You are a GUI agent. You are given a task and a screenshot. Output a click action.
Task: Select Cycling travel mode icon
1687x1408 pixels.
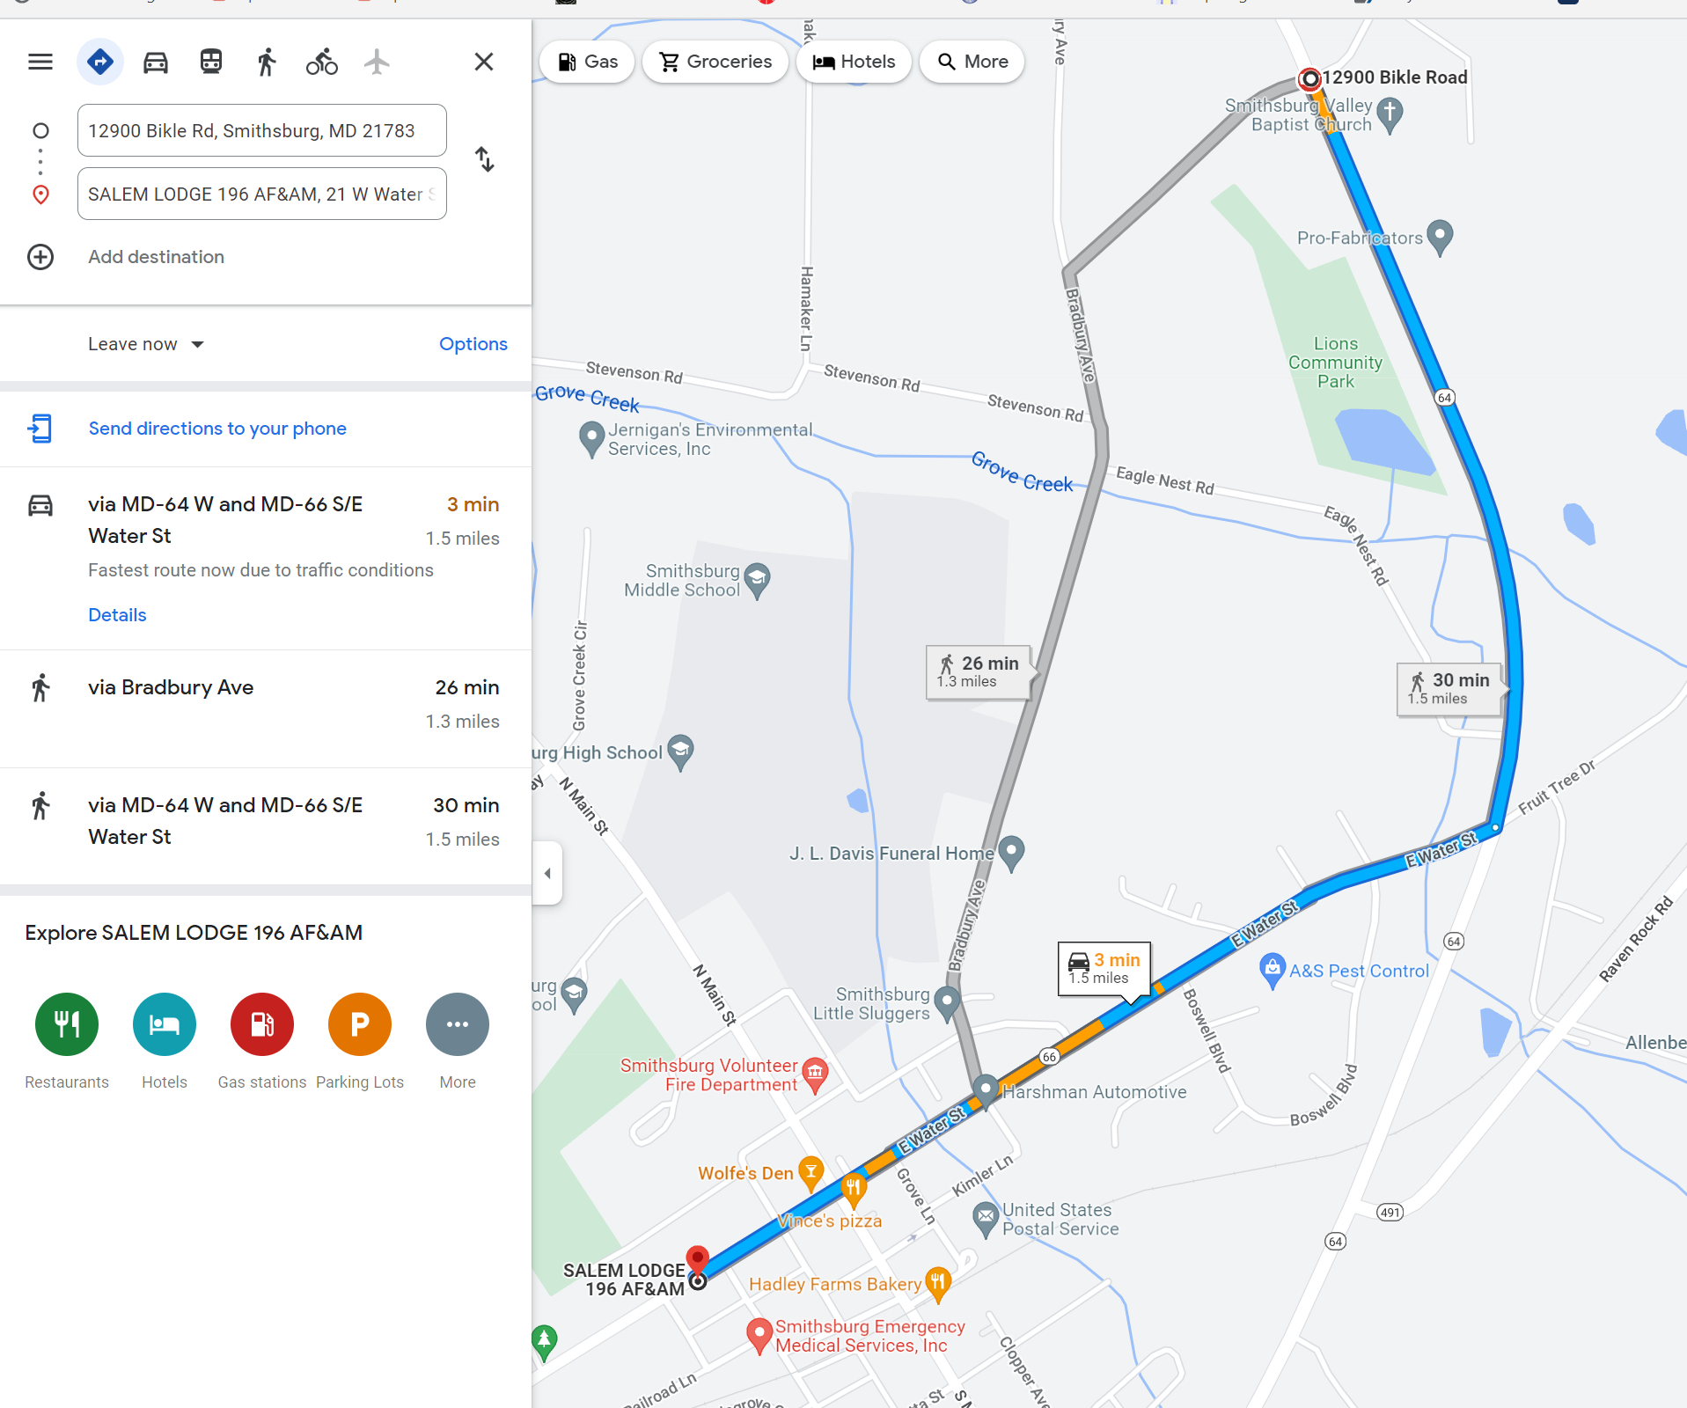(x=322, y=62)
